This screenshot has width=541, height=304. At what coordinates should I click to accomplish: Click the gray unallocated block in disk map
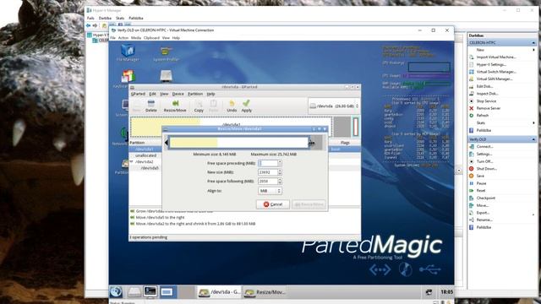coord(342,127)
